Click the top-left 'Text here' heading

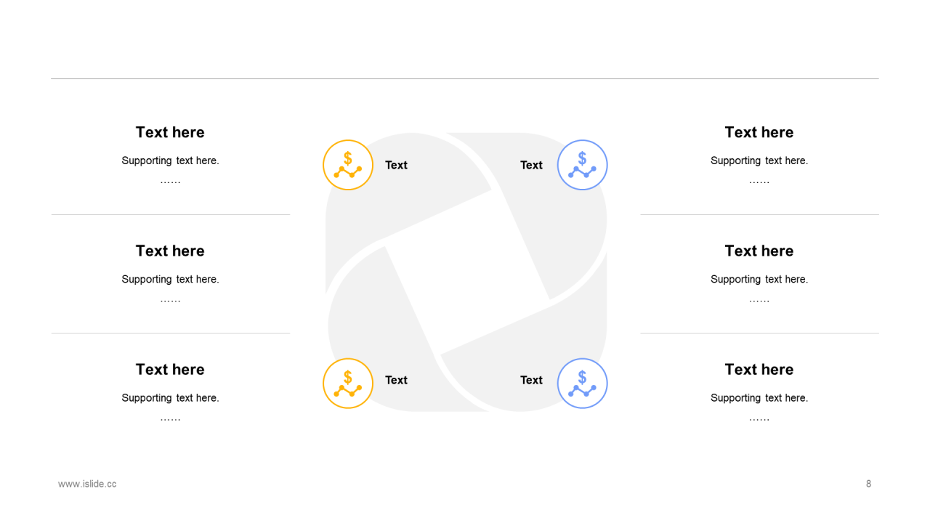click(x=170, y=132)
